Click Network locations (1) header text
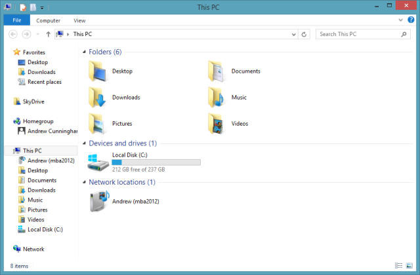 (122, 182)
